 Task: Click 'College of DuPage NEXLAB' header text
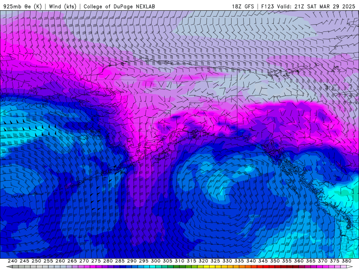click(x=119, y=6)
